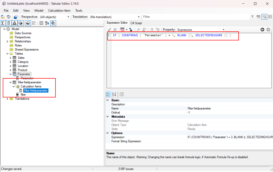The image size is (273, 172).
Task: Click the DAX formatter icon
Action: coord(122,30)
